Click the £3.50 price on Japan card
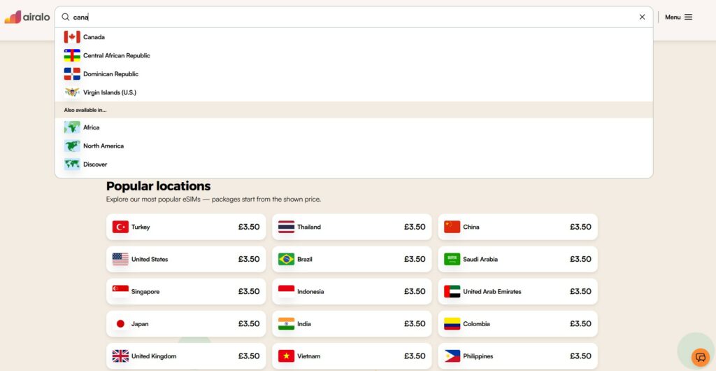This screenshot has width=716, height=371. [x=249, y=323]
